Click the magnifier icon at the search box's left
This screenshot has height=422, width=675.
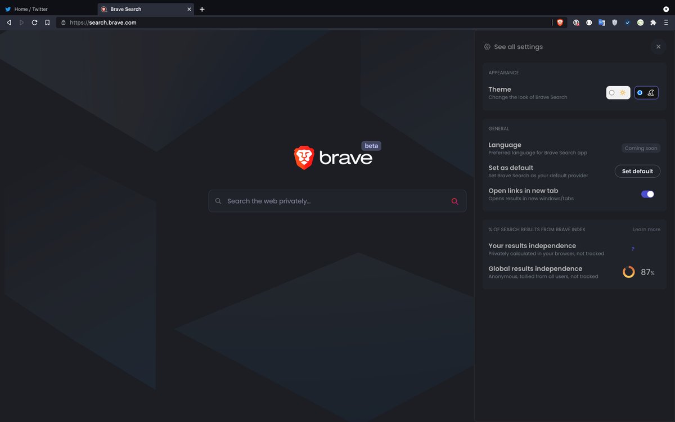218,201
